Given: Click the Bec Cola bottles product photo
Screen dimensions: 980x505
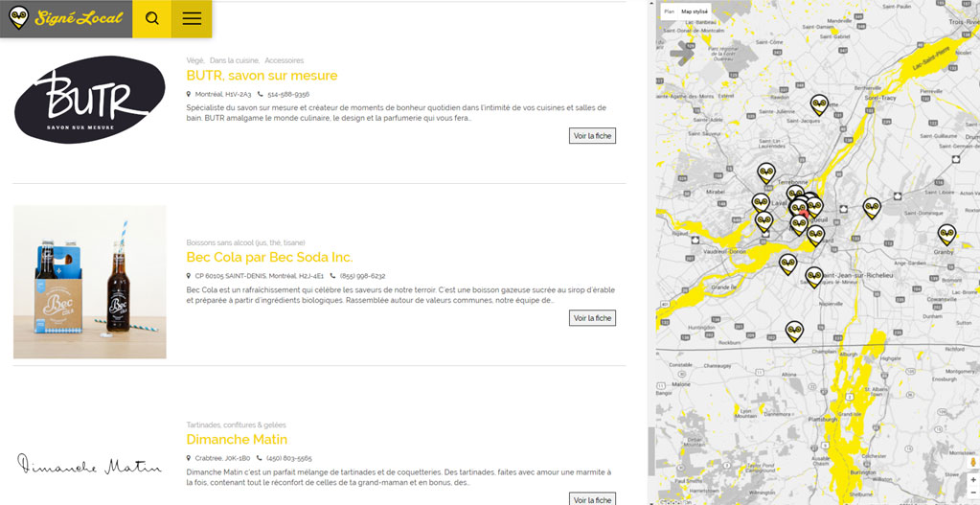Looking at the screenshot, I should (x=90, y=282).
